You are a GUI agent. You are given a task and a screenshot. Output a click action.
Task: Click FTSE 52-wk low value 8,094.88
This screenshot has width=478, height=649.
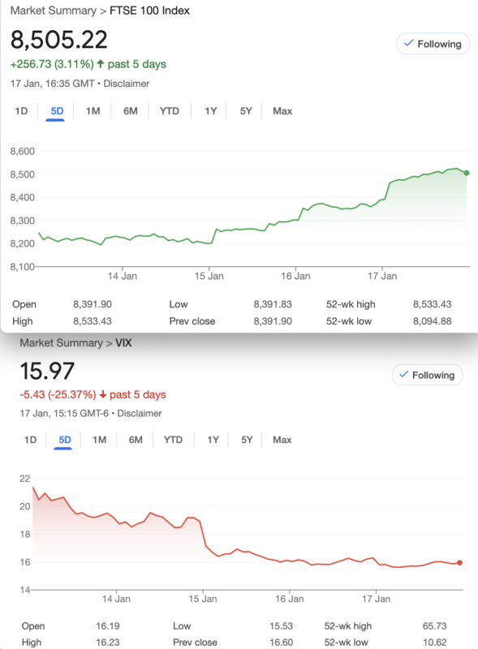click(x=432, y=321)
